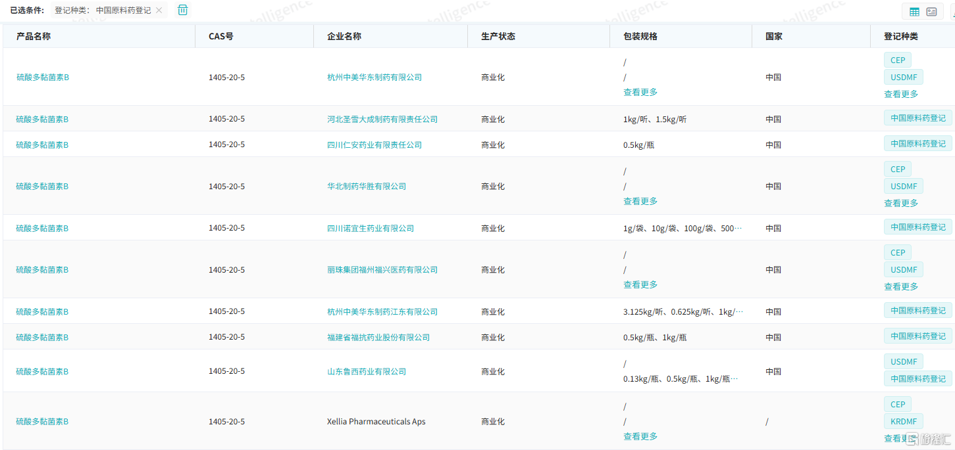
Task: Expand 查看更多 registration types for 华北制药华胜 row
Action: [x=901, y=203]
